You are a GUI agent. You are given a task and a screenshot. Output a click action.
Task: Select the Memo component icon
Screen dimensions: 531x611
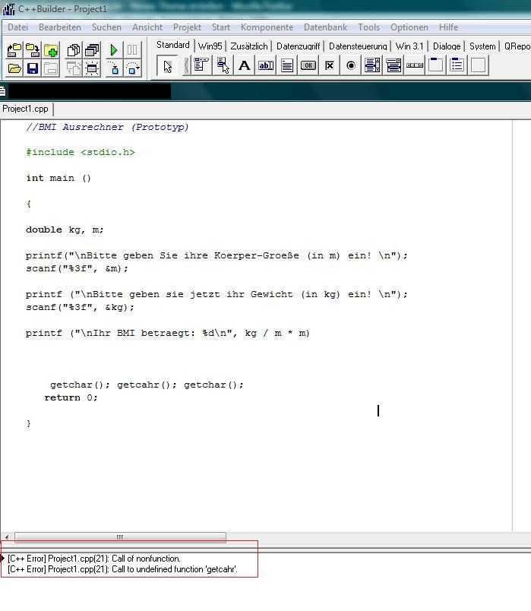coord(287,65)
